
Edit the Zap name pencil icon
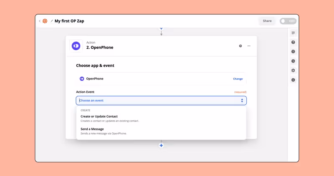tap(51, 21)
